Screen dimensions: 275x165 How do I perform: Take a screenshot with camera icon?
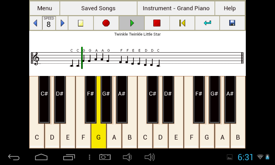coord(105,157)
